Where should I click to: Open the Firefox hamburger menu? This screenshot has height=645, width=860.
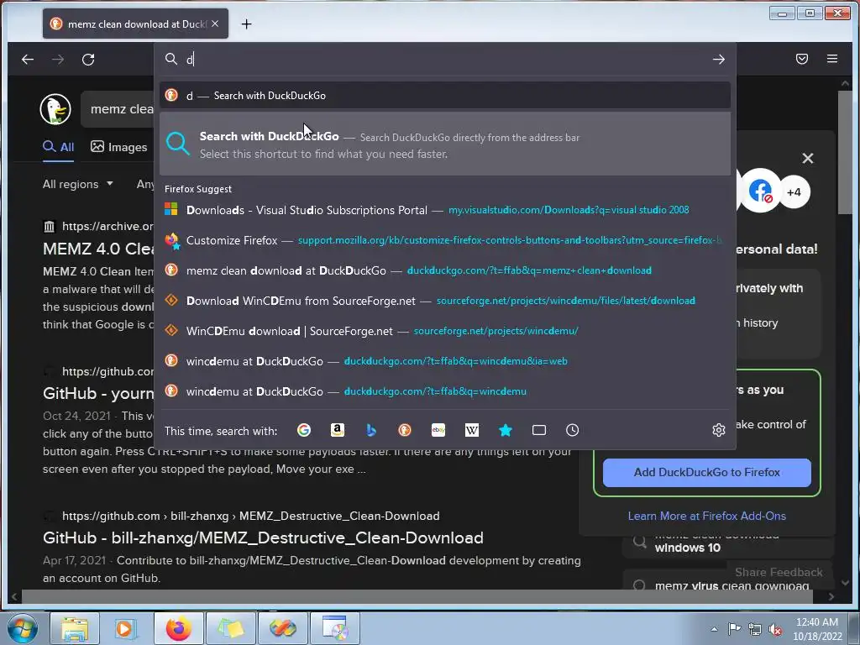pos(832,59)
